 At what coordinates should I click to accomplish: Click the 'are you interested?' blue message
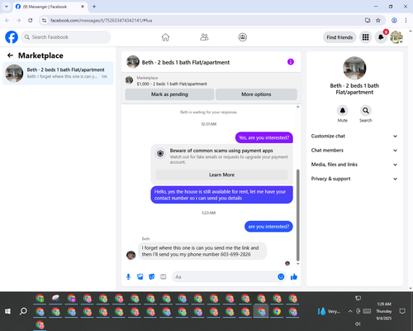tap(268, 227)
